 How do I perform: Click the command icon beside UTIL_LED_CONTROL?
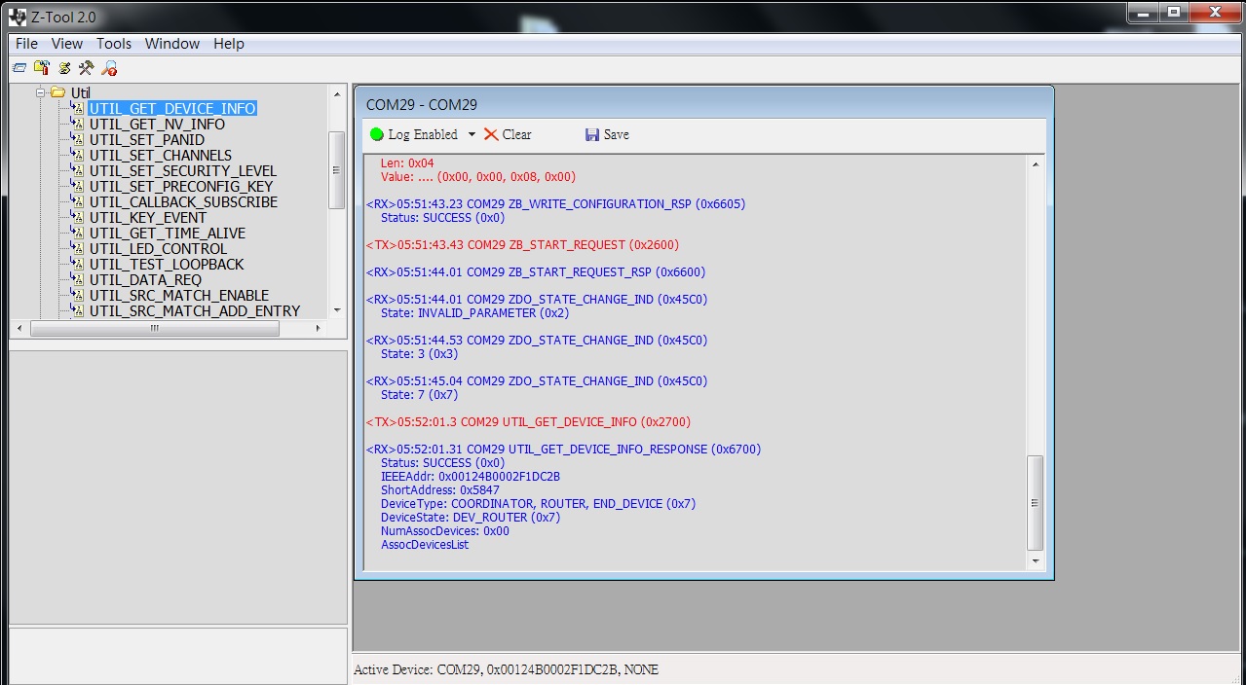click(x=78, y=248)
